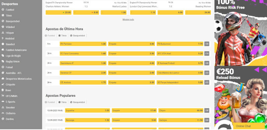Select 1.08 odds for Watford Ladies
The width and height of the screenshot is (267, 130).
coord(113,13)
